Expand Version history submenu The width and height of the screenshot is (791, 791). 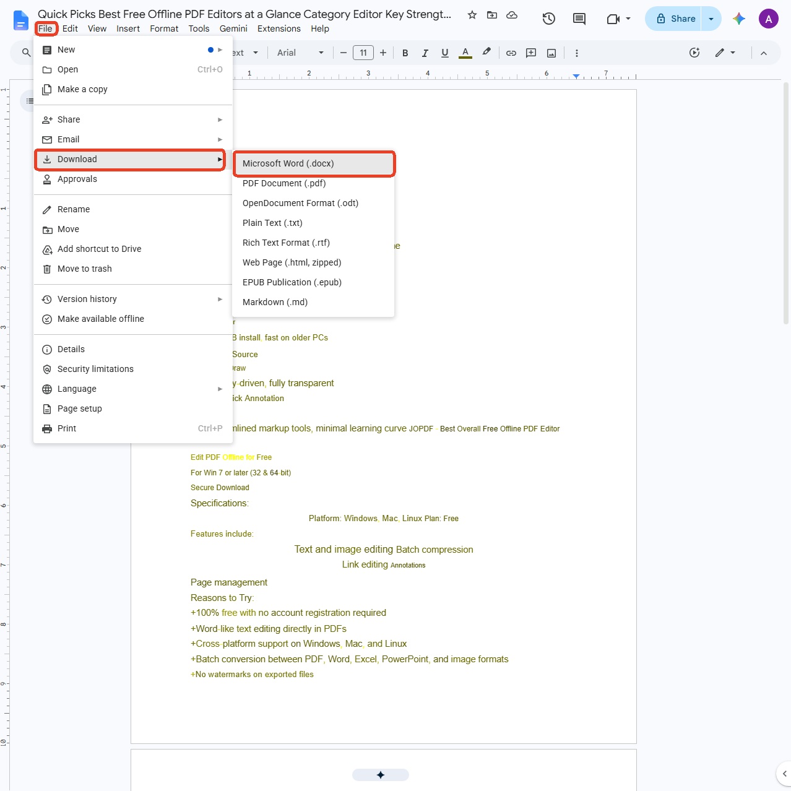point(133,299)
